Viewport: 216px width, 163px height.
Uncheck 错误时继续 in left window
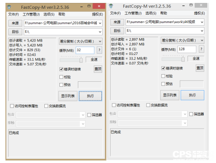[61, 69]
